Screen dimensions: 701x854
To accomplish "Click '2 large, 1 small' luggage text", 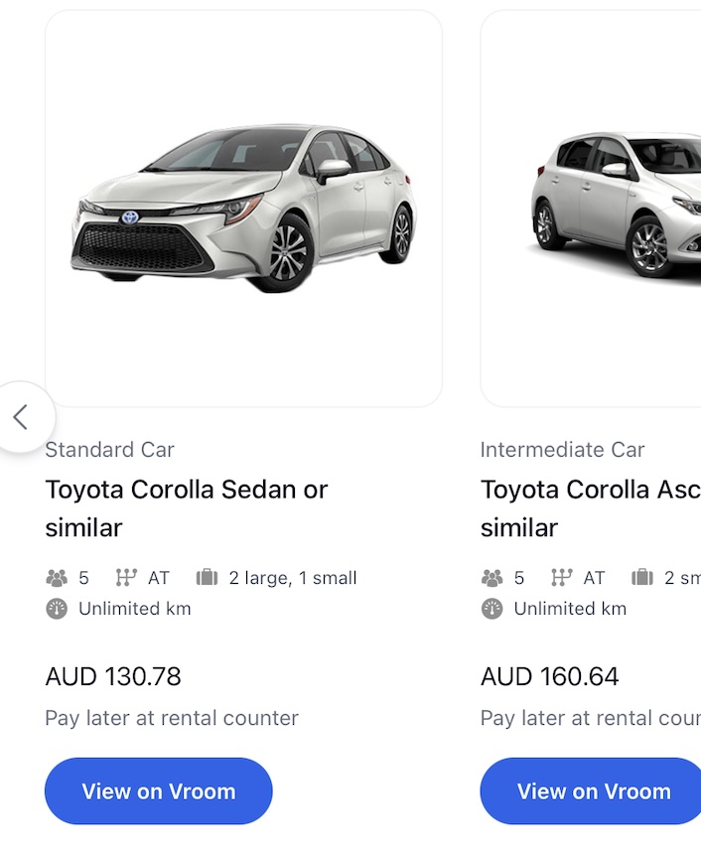I will [x=293, y=578].
